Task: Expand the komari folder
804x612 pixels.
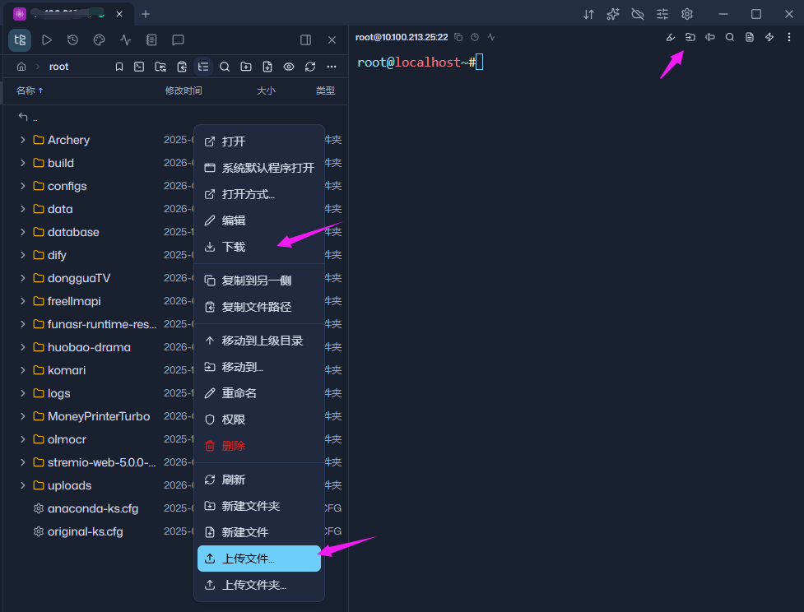Action: (x=22, y=370)
